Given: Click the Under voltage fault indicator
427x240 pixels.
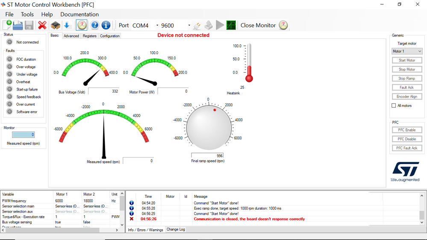Looking at the screenshot, I should point(9,74).
